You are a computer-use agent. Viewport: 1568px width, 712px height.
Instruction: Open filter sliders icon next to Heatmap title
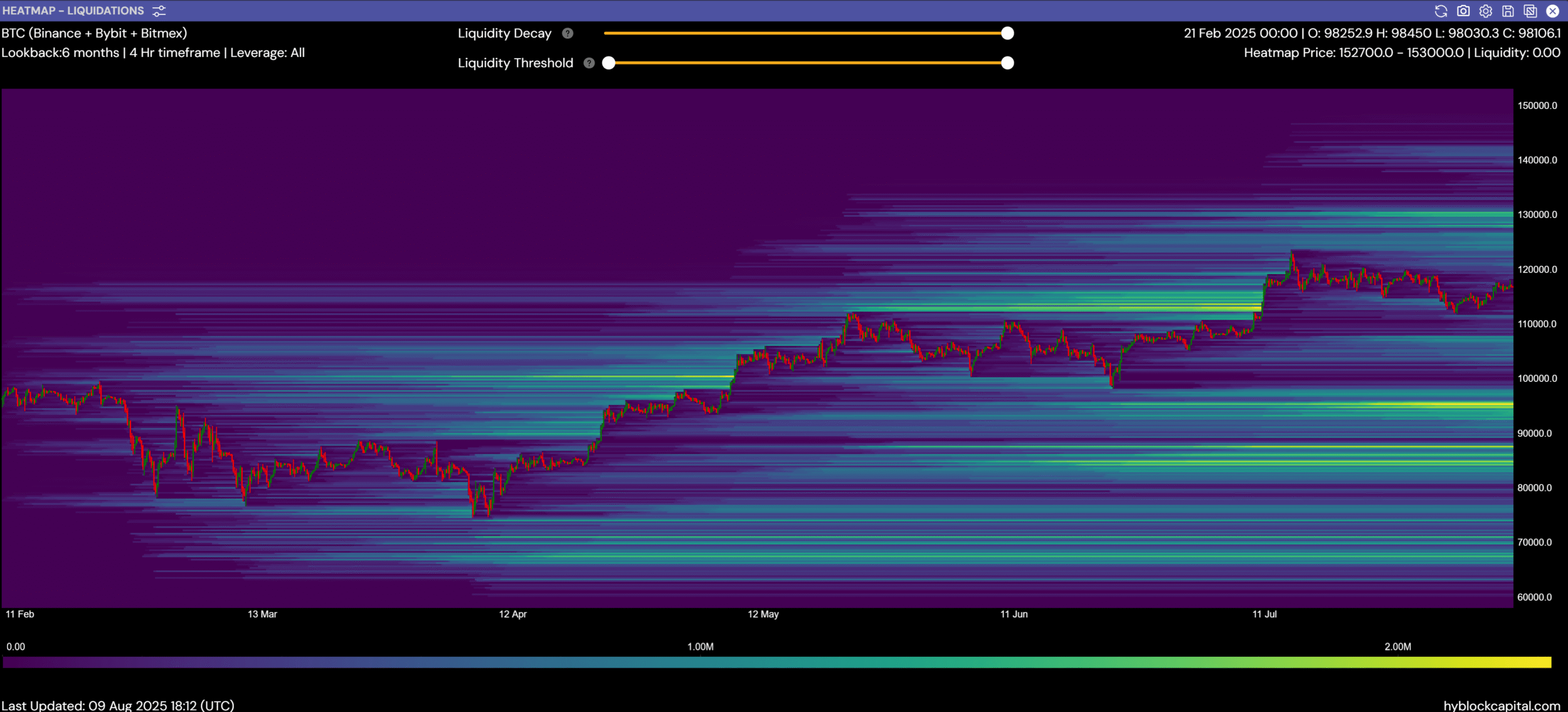point(159,11)
